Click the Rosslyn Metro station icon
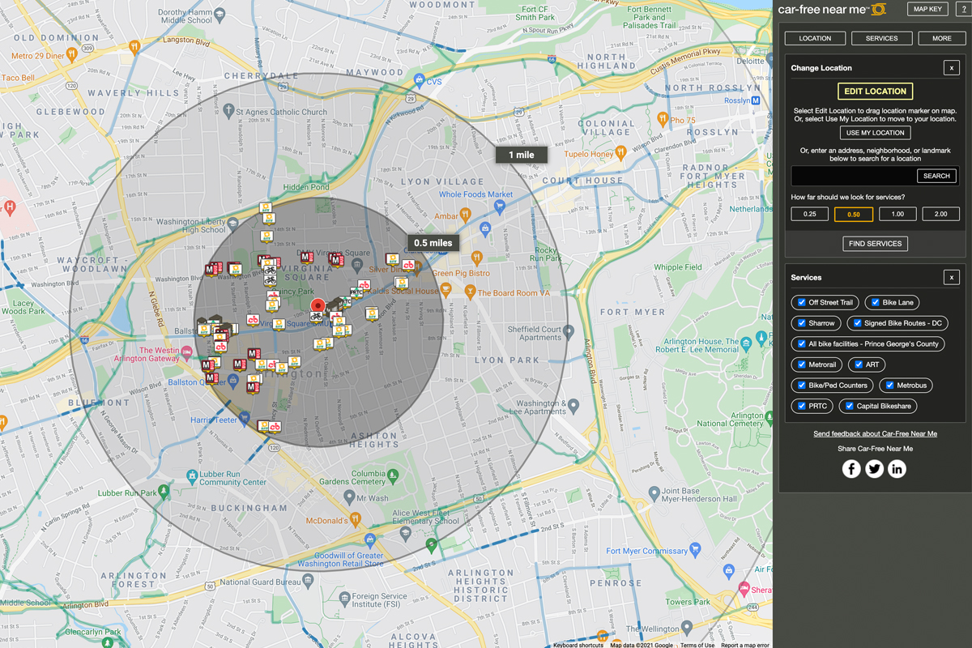Viewport: 972px width, 648px height. pos(756,100)
